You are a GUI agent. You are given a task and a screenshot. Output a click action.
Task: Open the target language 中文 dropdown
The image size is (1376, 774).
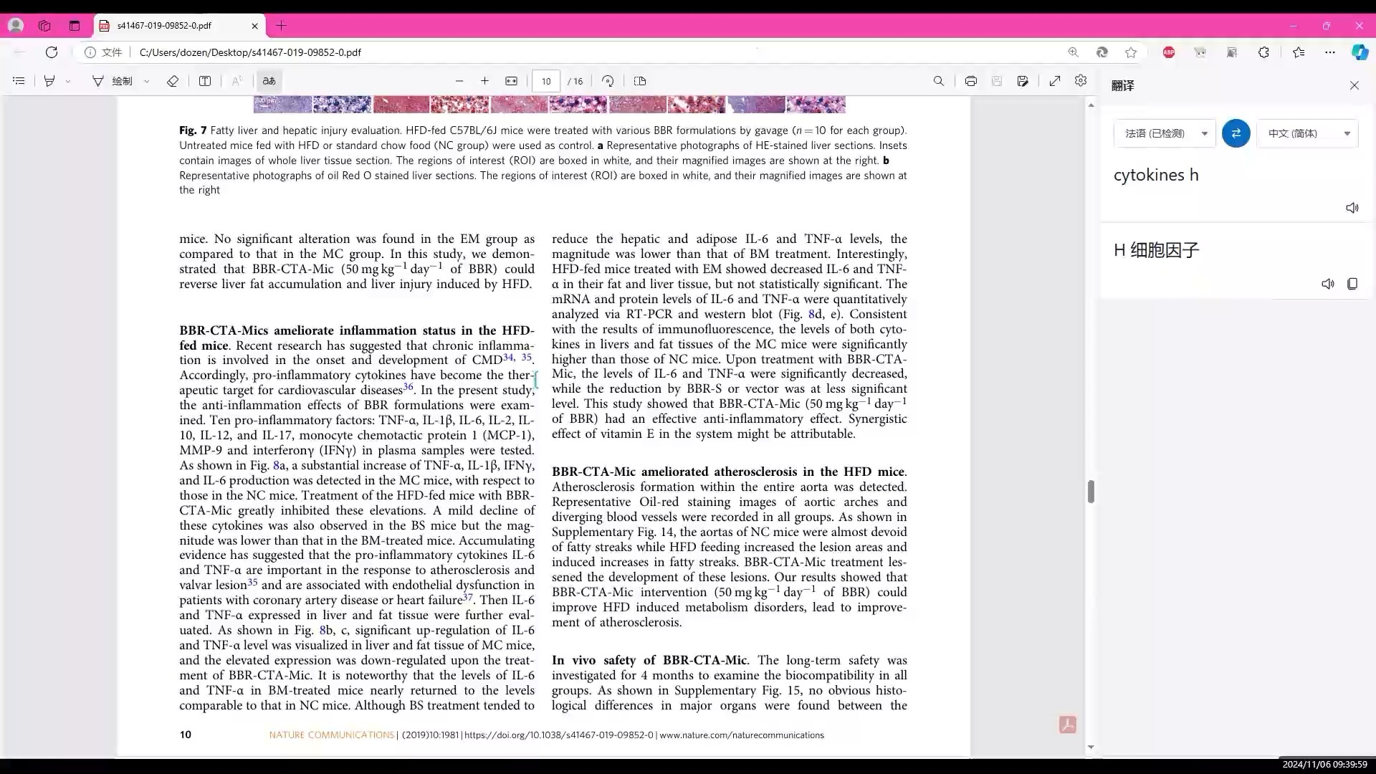point(1308,133)
